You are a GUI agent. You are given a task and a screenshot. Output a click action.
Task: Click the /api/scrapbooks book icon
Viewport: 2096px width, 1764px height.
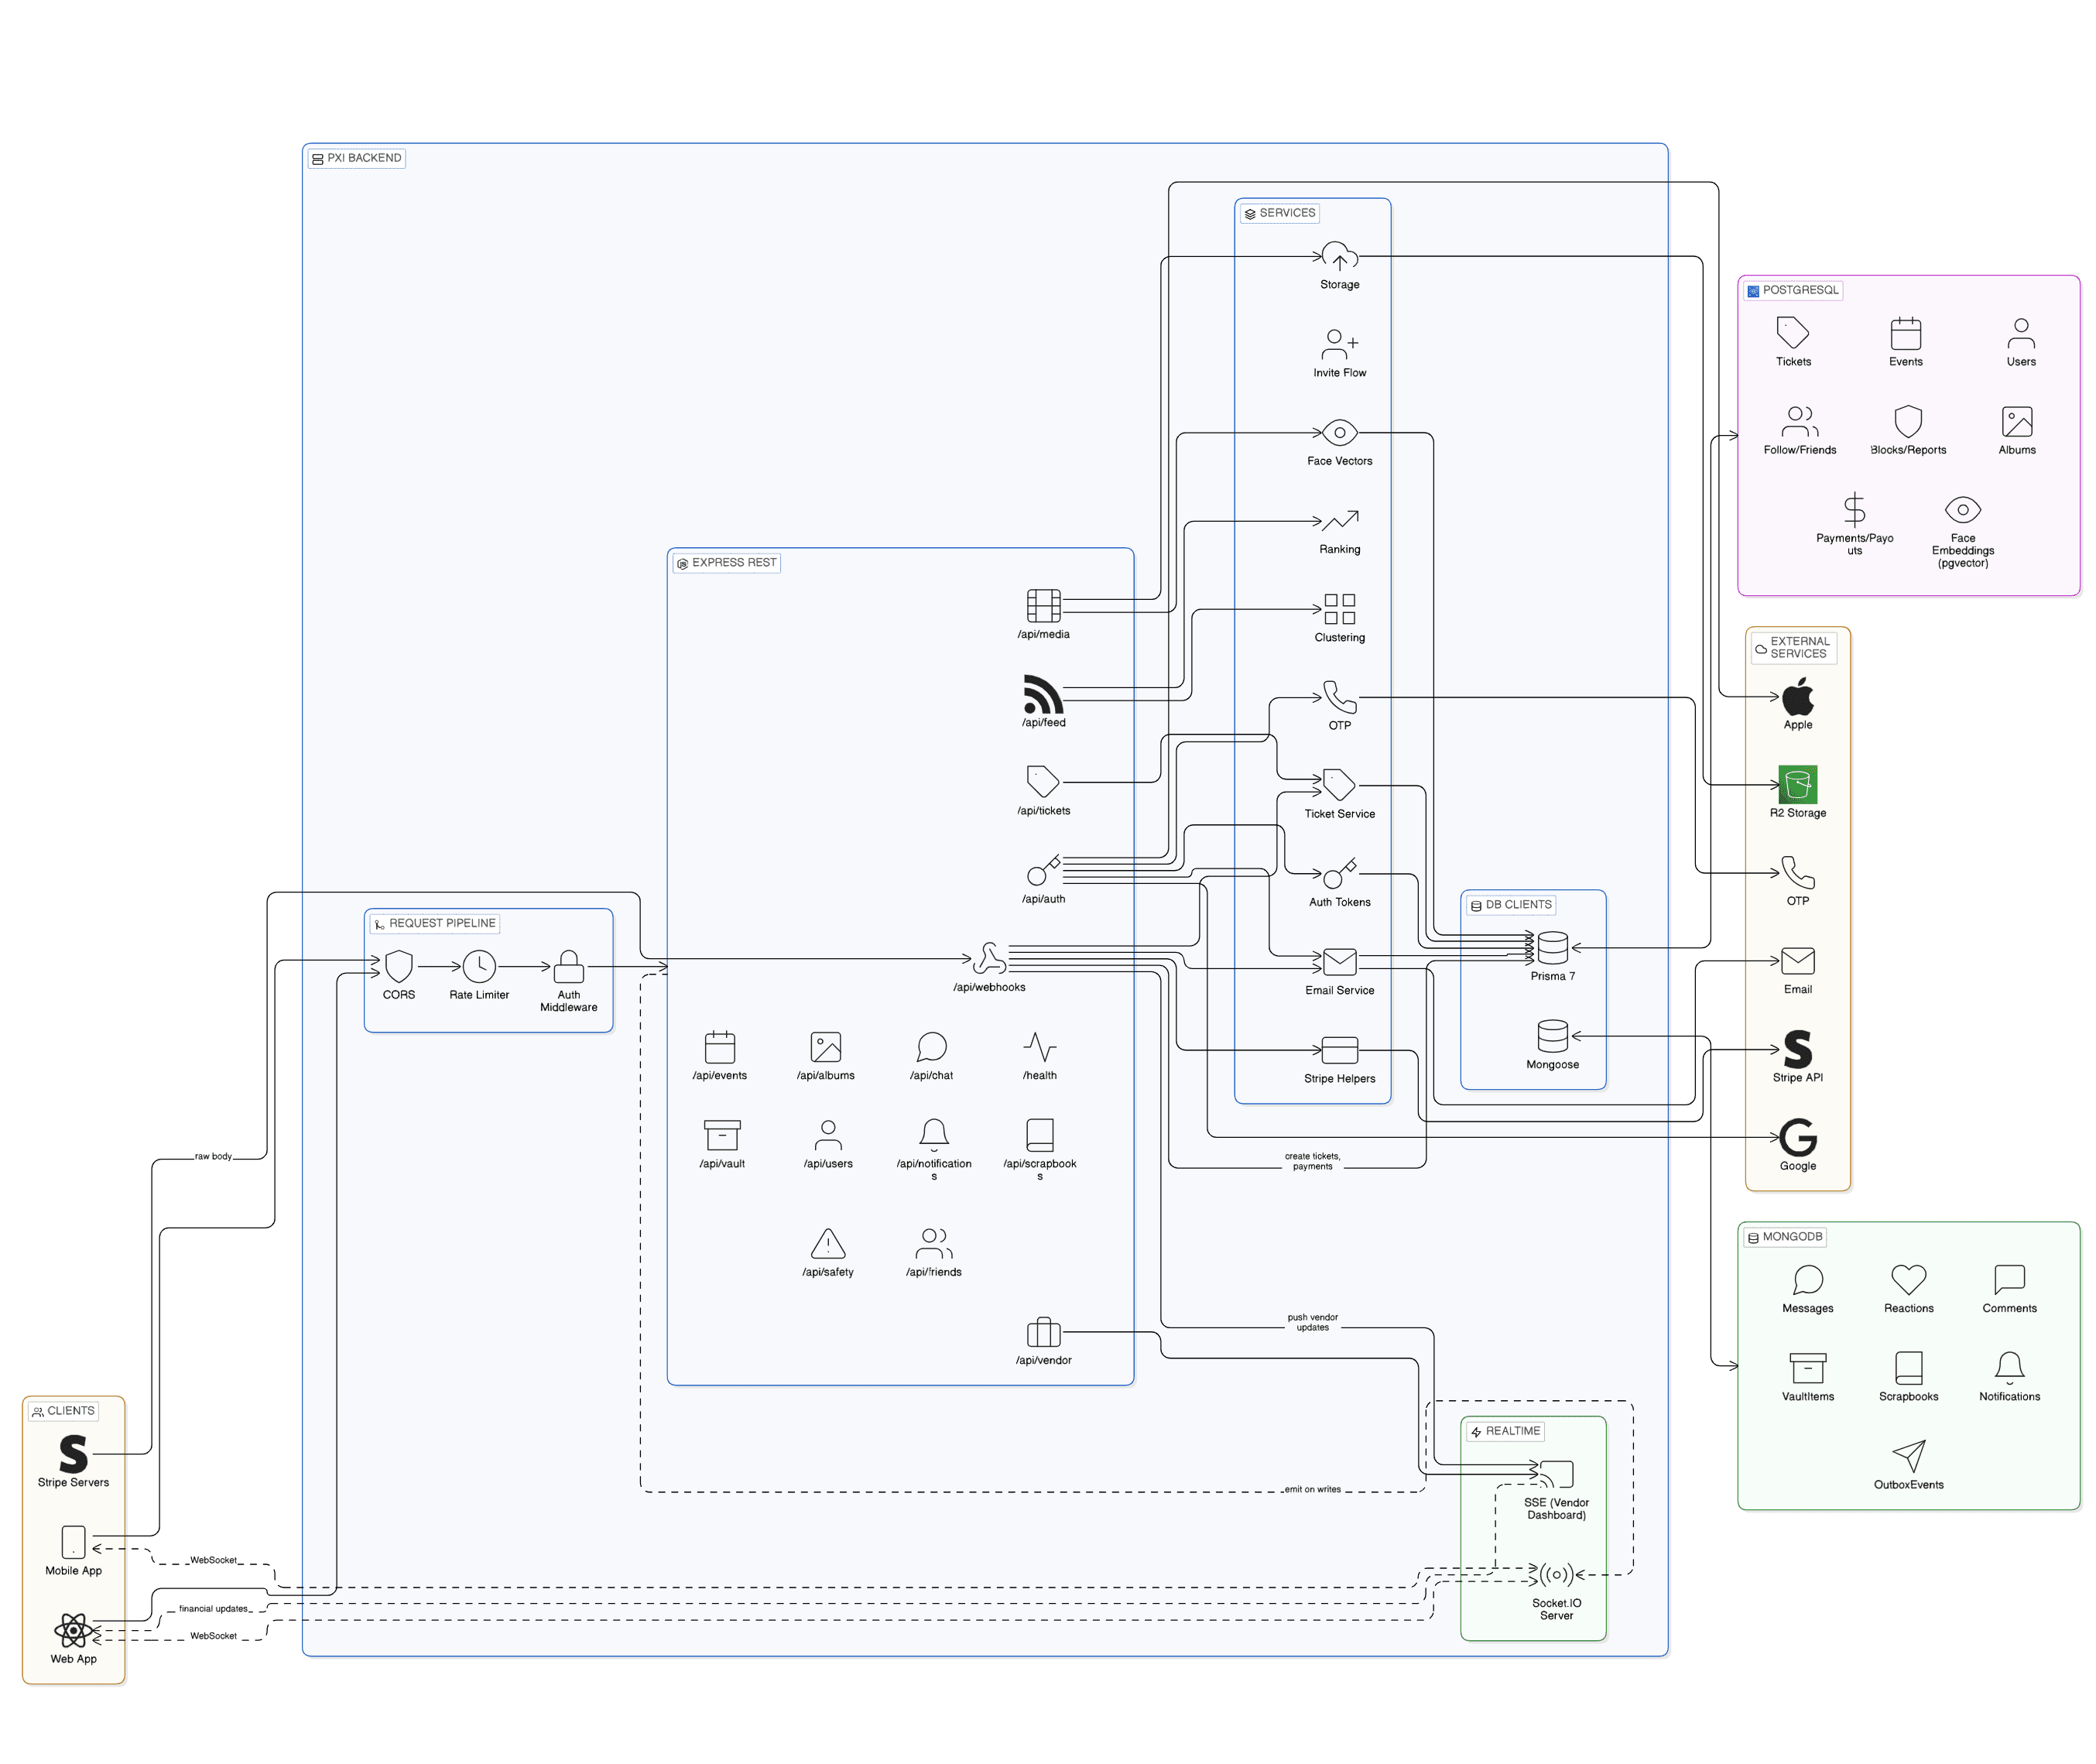(x=1040, y=1135)
